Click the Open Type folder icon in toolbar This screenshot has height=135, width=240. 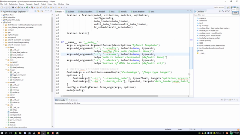(x=37, y=7)
